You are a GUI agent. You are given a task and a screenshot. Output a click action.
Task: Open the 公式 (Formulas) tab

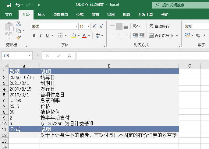click(80, 14)
